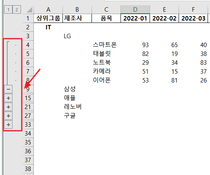
Task: Collapse the LG group with minus button
Action: pyautogui.click(x=8, y=89)
